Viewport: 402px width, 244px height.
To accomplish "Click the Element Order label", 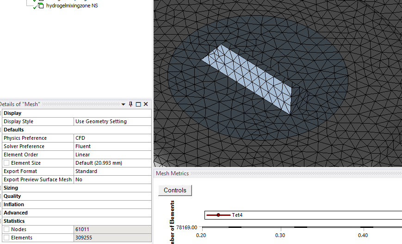I will tap(21, 155).
